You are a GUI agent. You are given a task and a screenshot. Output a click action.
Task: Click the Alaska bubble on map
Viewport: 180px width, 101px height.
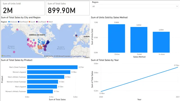[17, 29]
